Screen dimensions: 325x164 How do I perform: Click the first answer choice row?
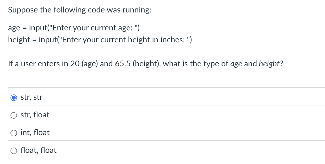(x=100, y=98)
